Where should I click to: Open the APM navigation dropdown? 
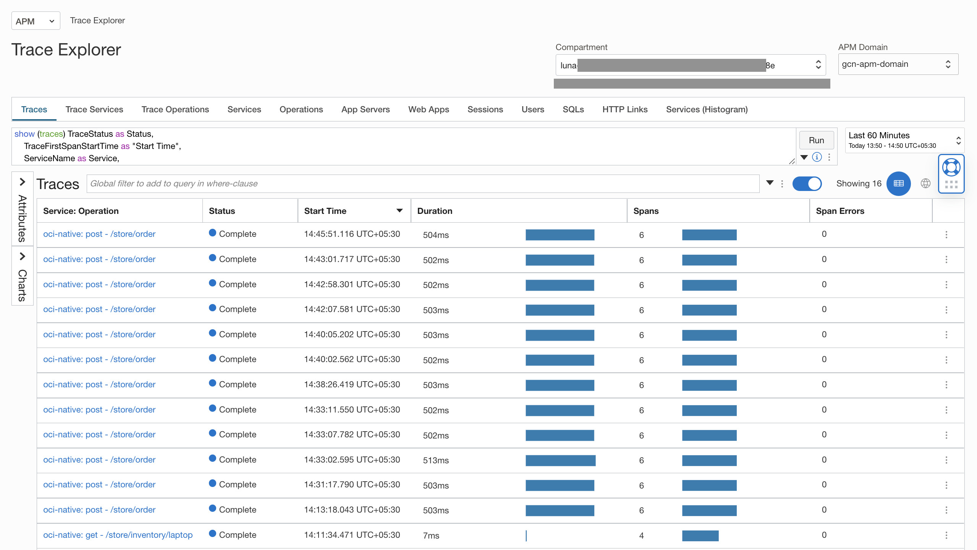click(x=36, y=21)
